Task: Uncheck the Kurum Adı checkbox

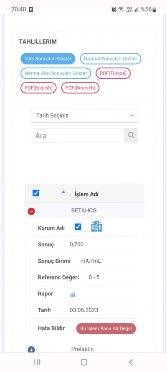Action: point(78,227)
